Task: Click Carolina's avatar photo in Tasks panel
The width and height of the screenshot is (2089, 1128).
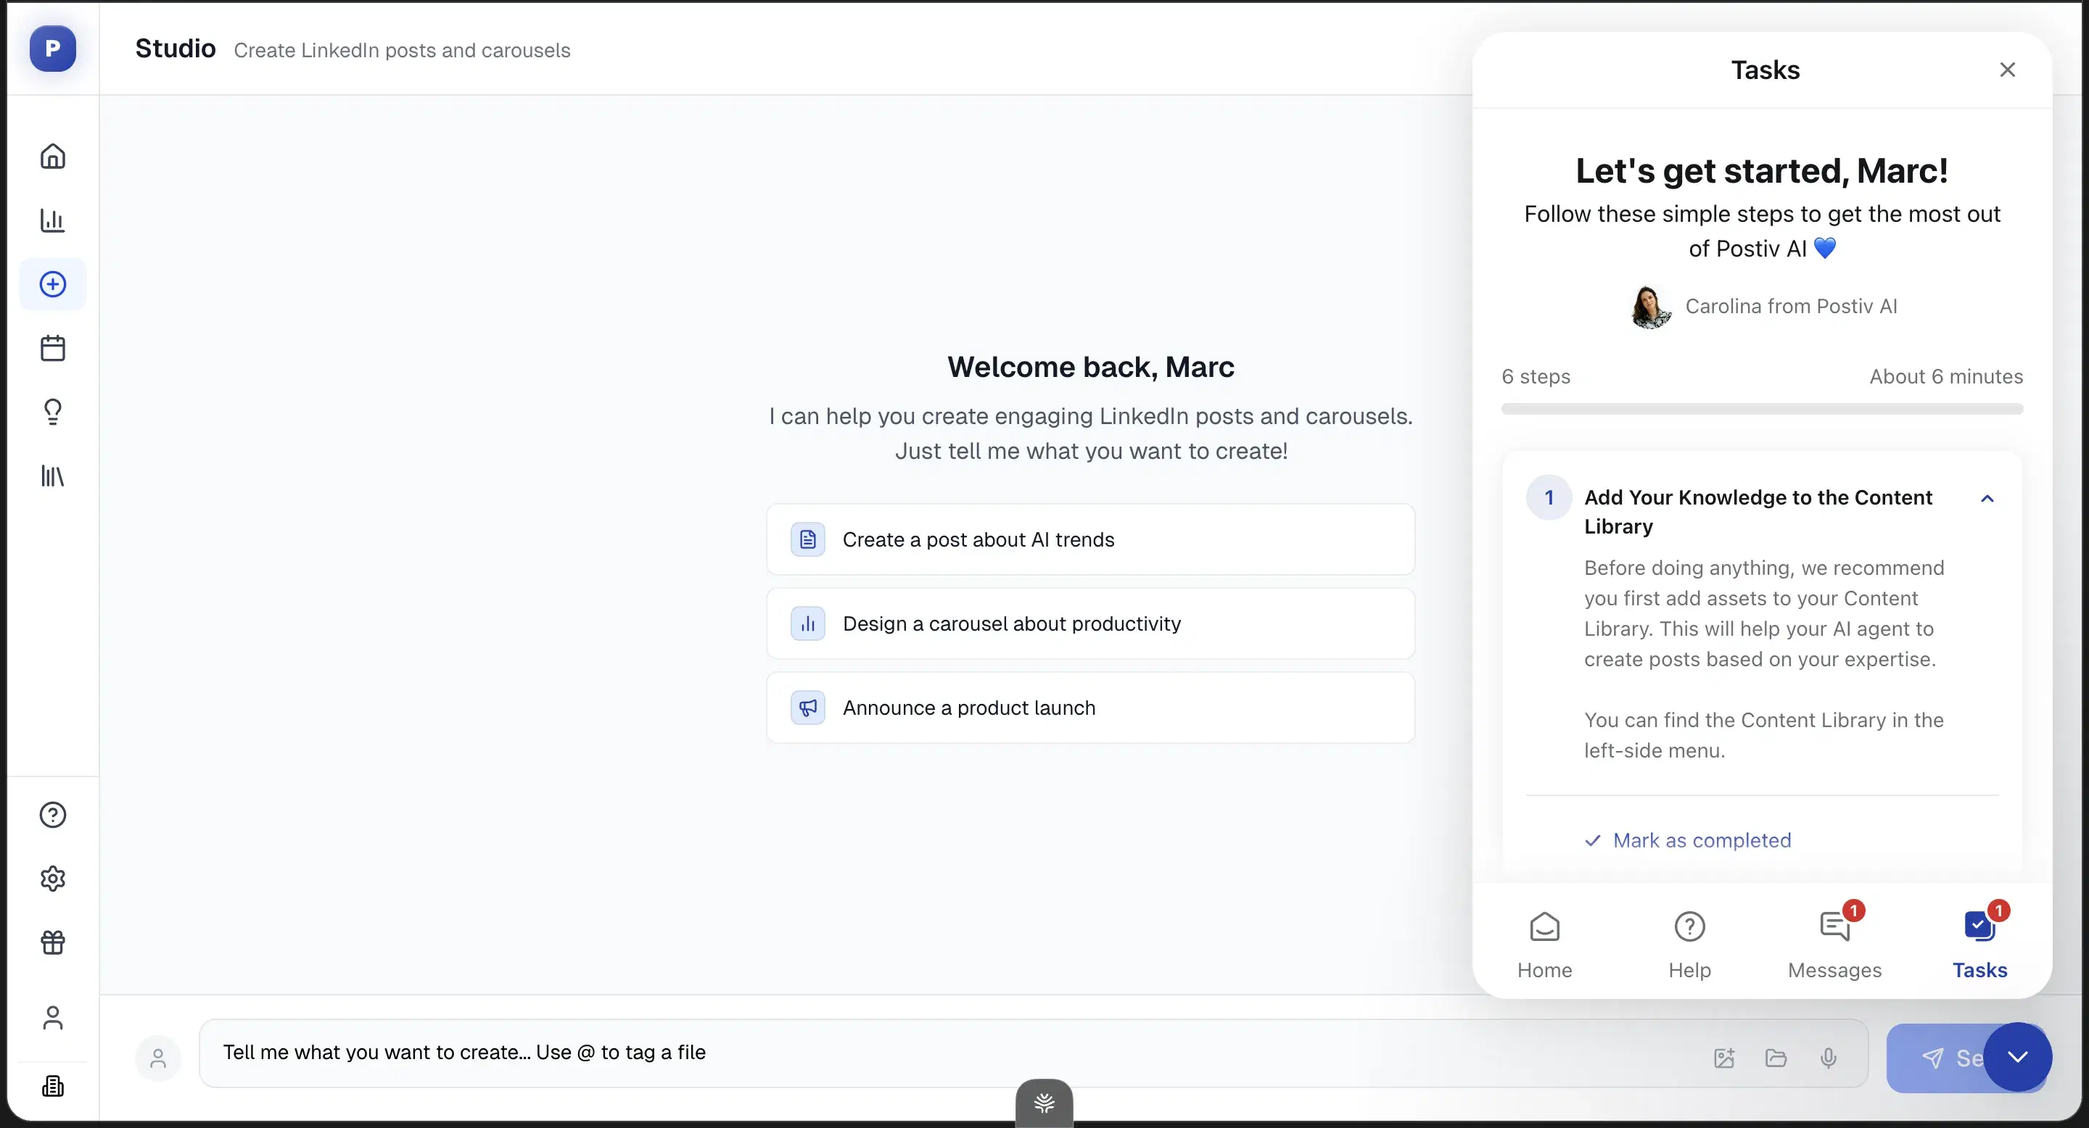Action: (x=1651, y=307)
